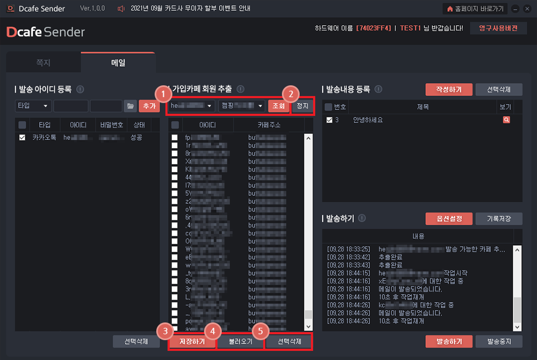Click the 추가 add account button
Image resolution: width=537 pixels, height=360 pixels.
point(149,106)
